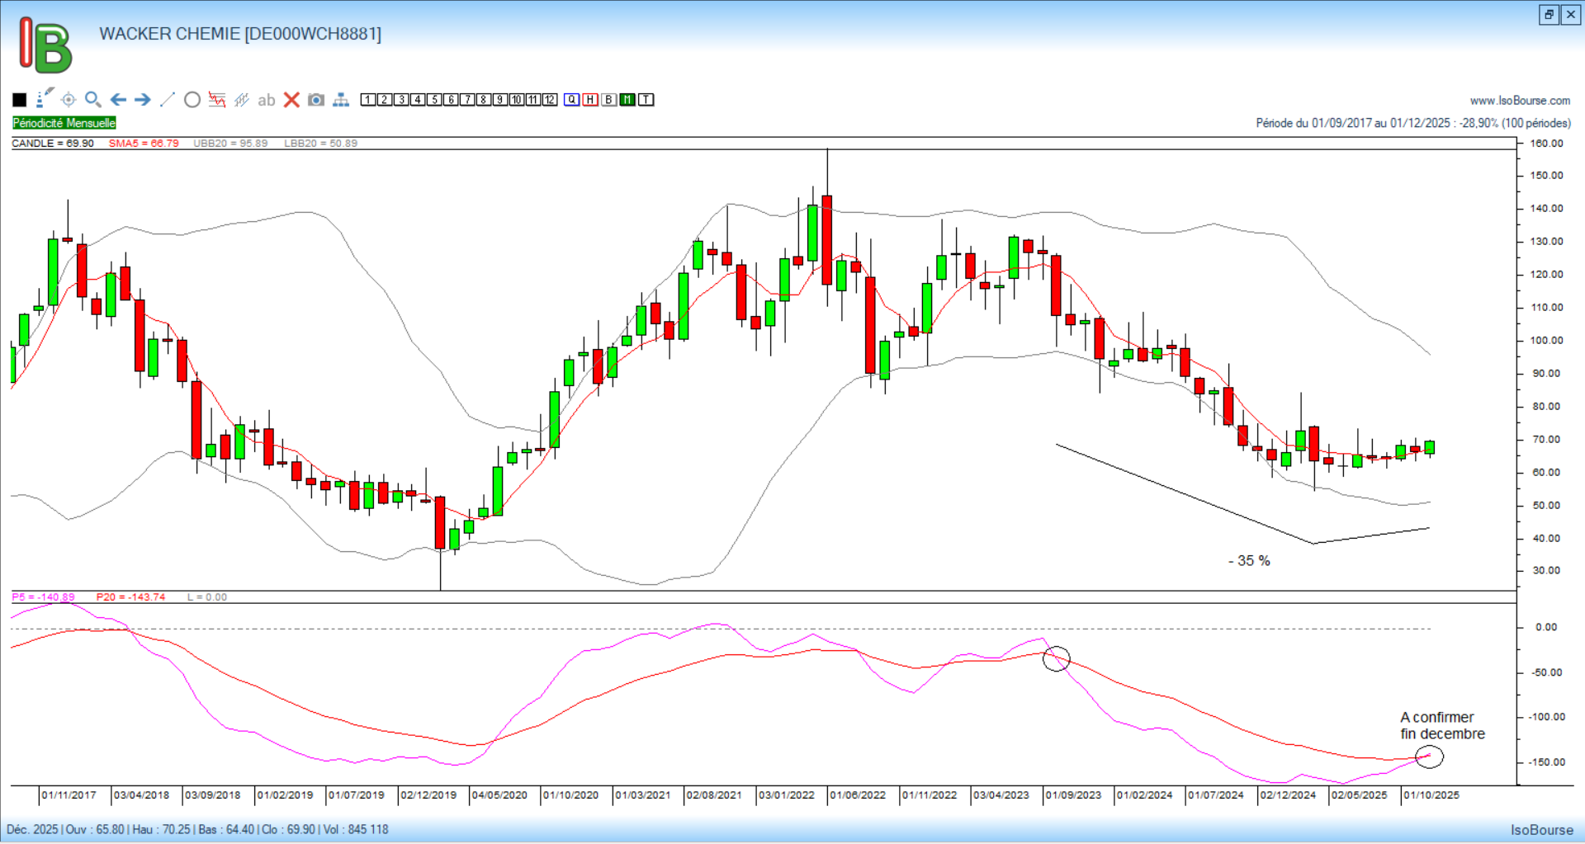Select the 'ab' text annotation tool
This screenshot has height=844, width=1585.
pyautogui.click(x=266, y=100)
